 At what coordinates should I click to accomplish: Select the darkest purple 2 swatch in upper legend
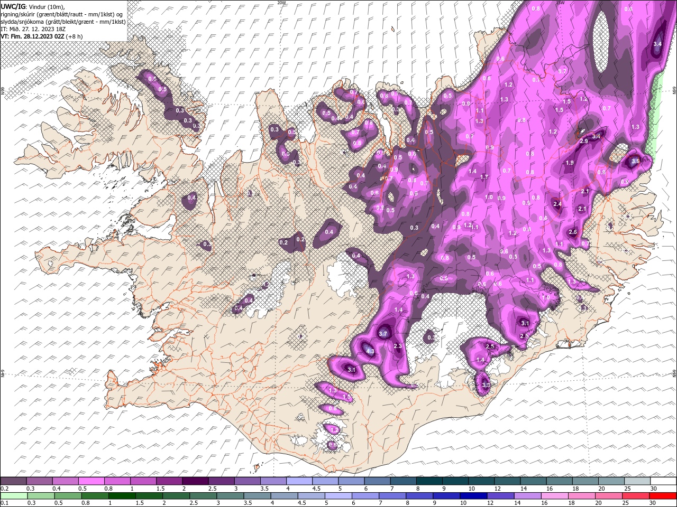point(195,481)
